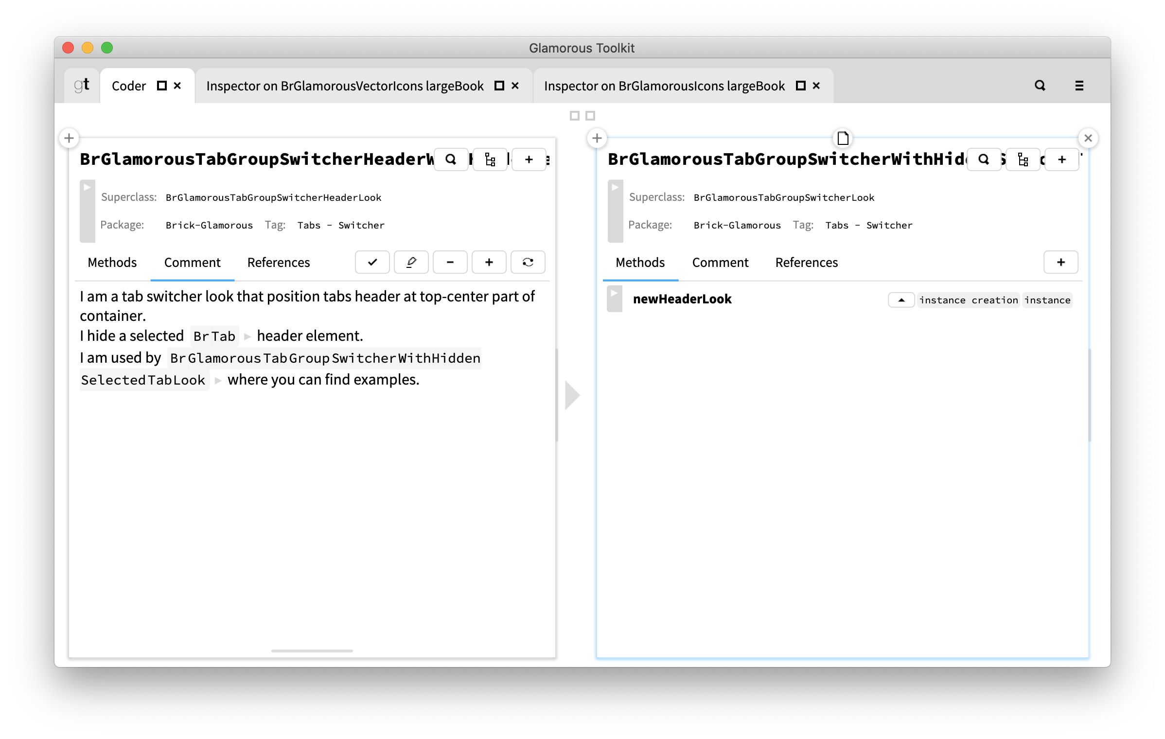Image resolution: width=1165 pixels, height=739 pixels.
Task: Click the left pane vertical scrollbar
Action: [557, 395]
